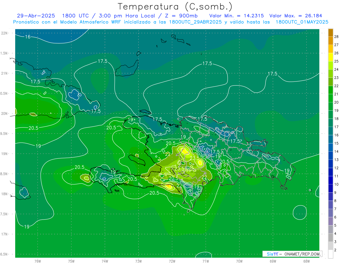Image resolution: width=344 pixels, height=265 pixels.
Task: Click the "73W" longitude axis label
Action: coord(138,261)
